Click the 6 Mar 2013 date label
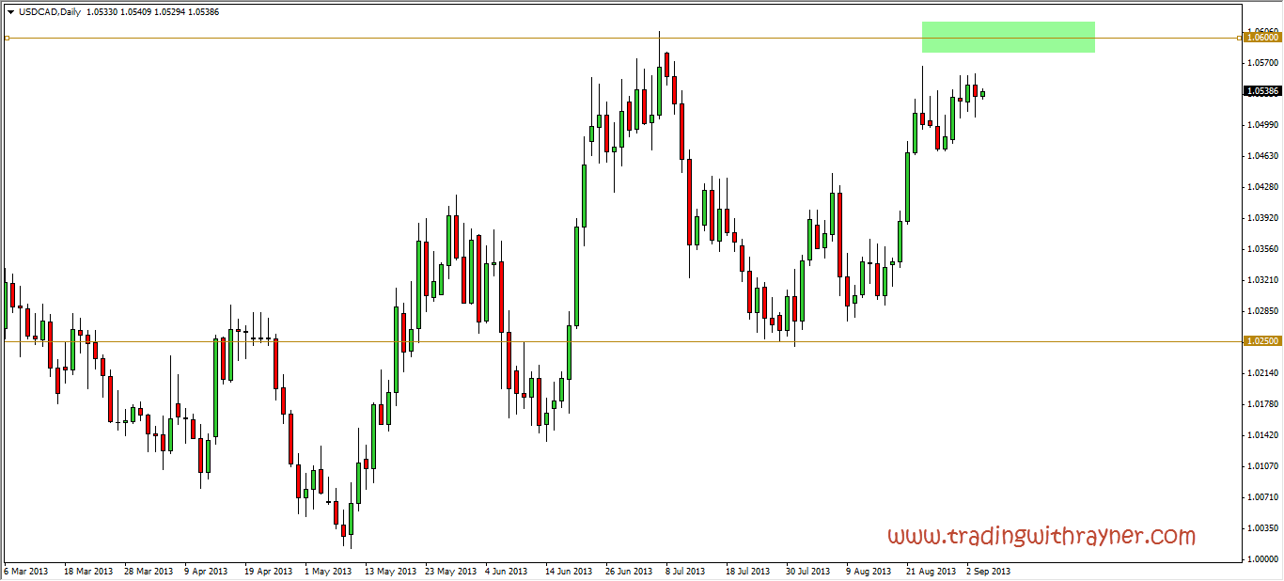The image size is (1284, 581). [26, 571]
